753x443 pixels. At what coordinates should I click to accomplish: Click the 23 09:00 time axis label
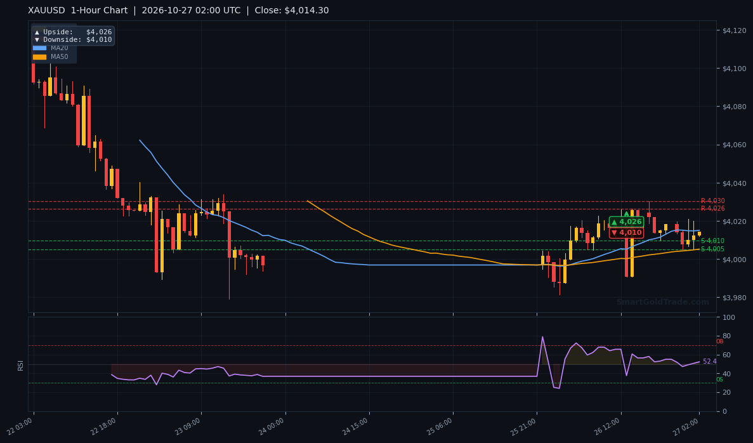click(188, 426)
